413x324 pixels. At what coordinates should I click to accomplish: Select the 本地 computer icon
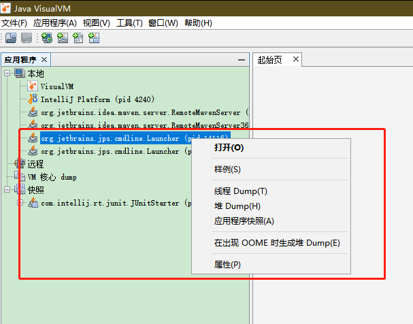tap(20, 74)
